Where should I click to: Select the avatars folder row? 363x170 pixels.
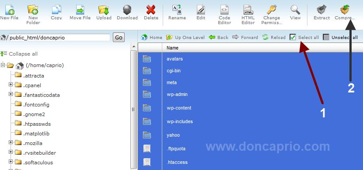click(x=250, y=59)
